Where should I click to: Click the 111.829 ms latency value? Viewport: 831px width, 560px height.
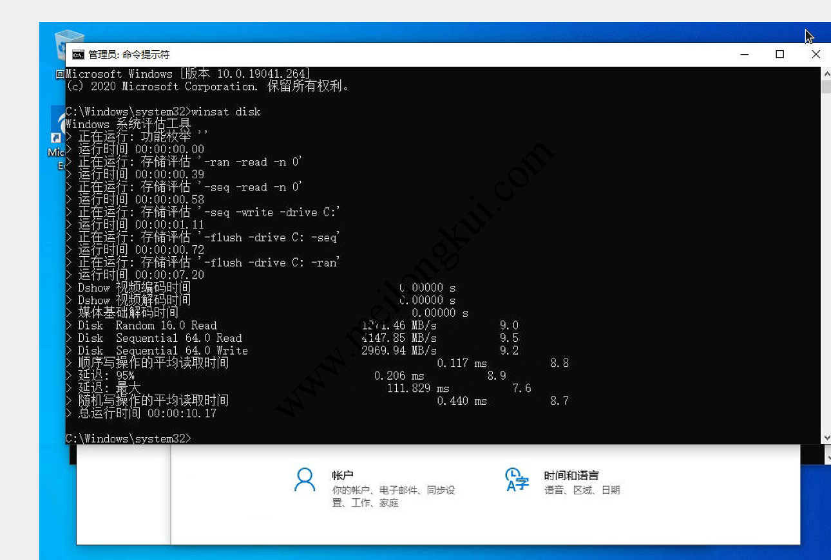coord(418,389)
